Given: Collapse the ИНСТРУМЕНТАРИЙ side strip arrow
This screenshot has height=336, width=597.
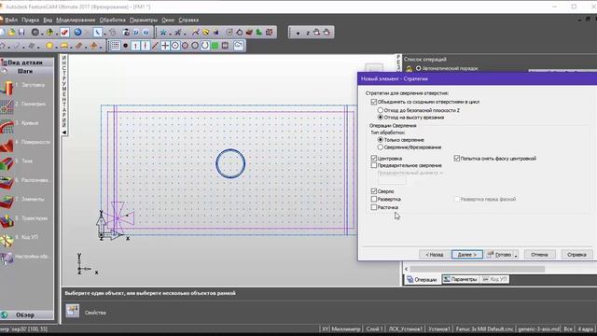Looking at the screenshot, I should (64, 133).
